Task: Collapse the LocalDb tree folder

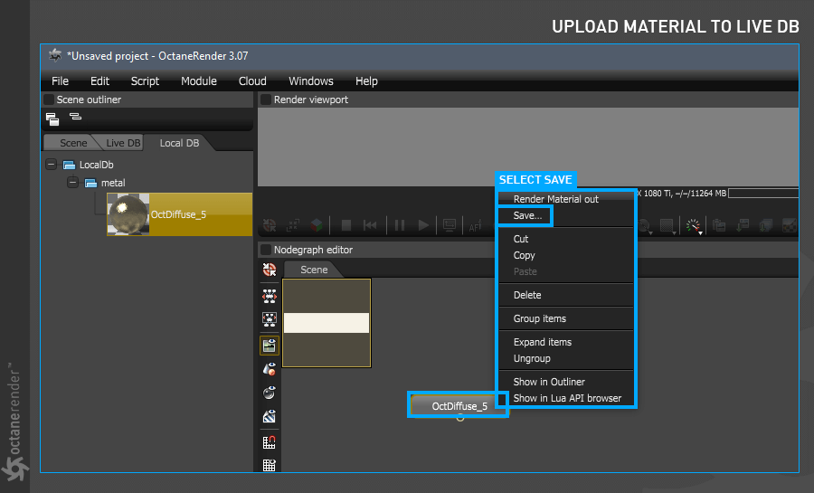Action: tap(51, 165)
